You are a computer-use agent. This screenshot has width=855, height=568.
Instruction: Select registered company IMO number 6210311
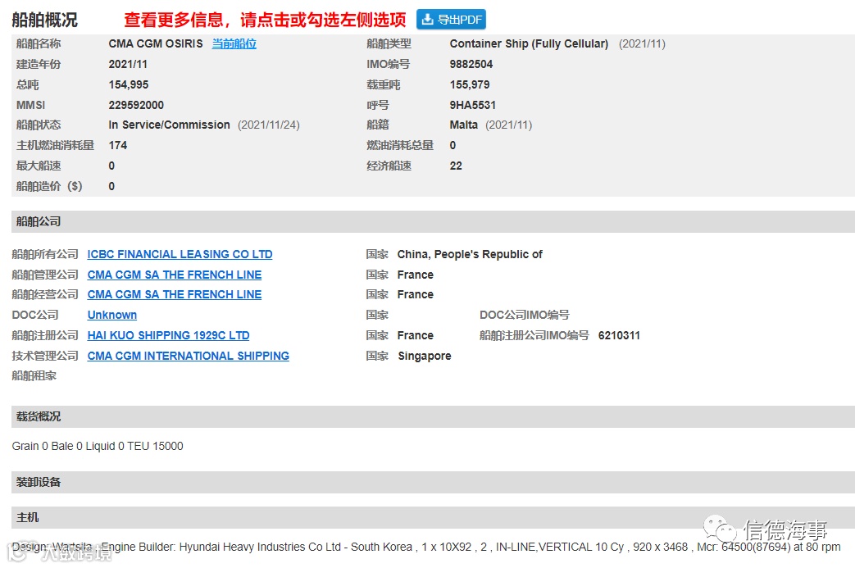[619, 335]
